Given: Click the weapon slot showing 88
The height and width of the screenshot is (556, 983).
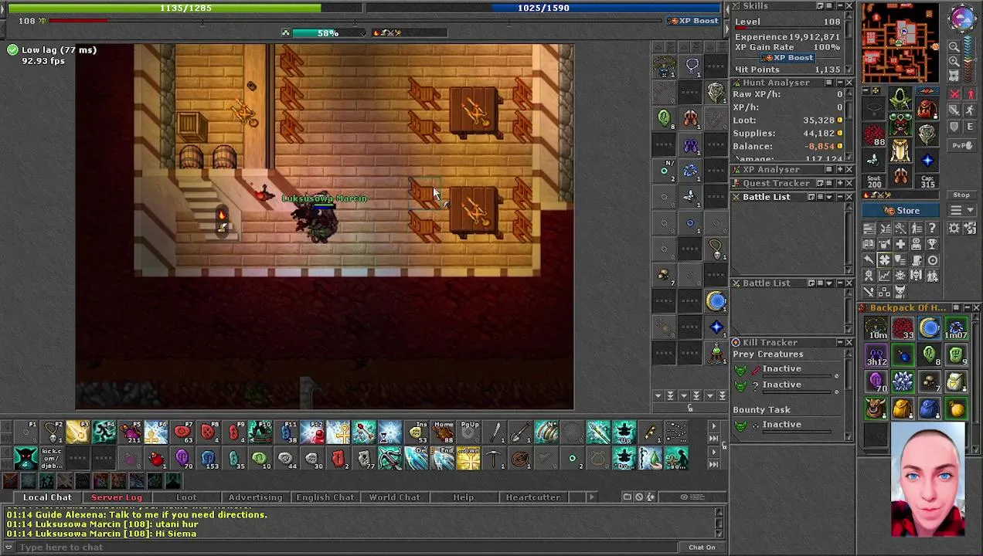Looking at the screenshot, I should (874, 134).
